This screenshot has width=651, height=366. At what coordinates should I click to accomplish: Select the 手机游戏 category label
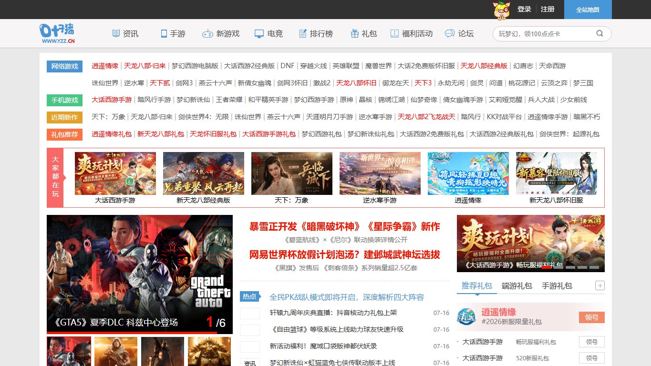pos(64,100)
